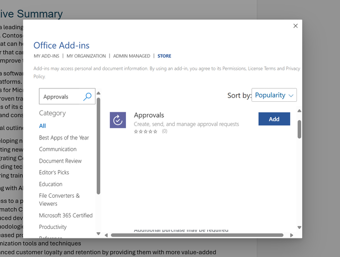Select the Productivity category
This screenshot has width=340, height=257.
tap(53, 227)
